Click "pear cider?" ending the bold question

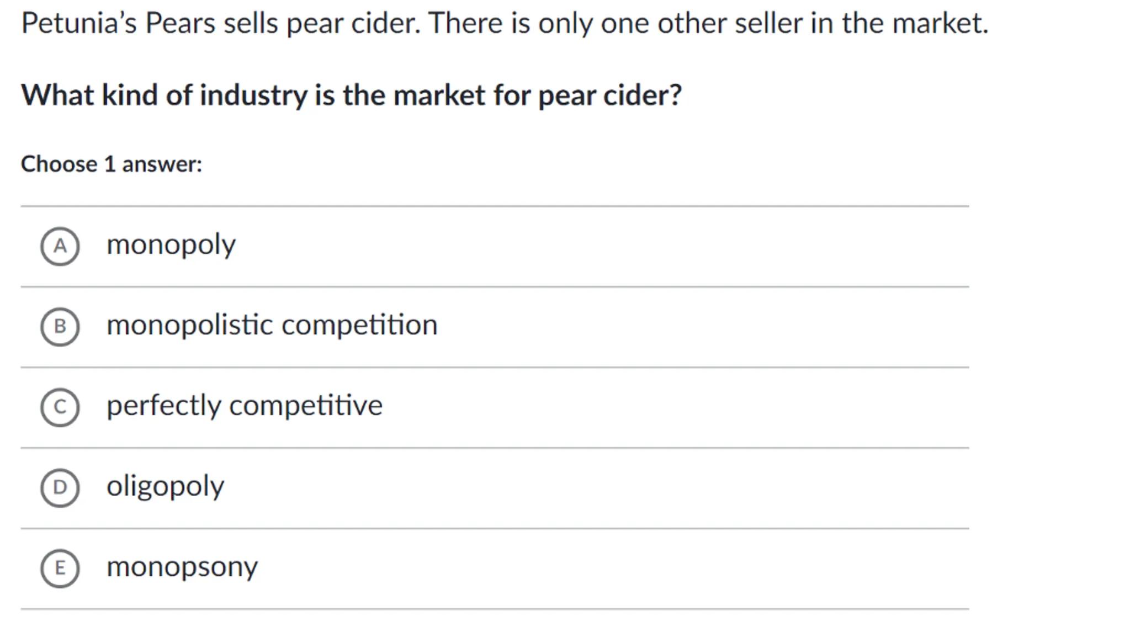pos(610,95)
